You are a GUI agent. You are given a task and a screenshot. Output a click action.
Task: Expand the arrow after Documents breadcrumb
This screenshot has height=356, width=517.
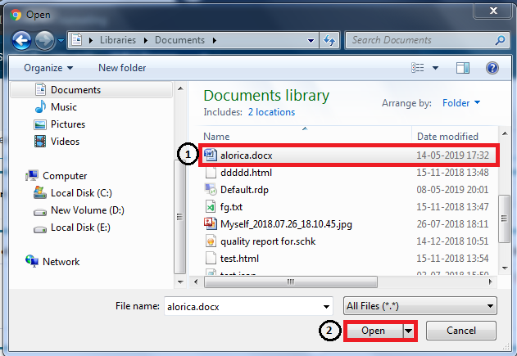pos(215,40)
